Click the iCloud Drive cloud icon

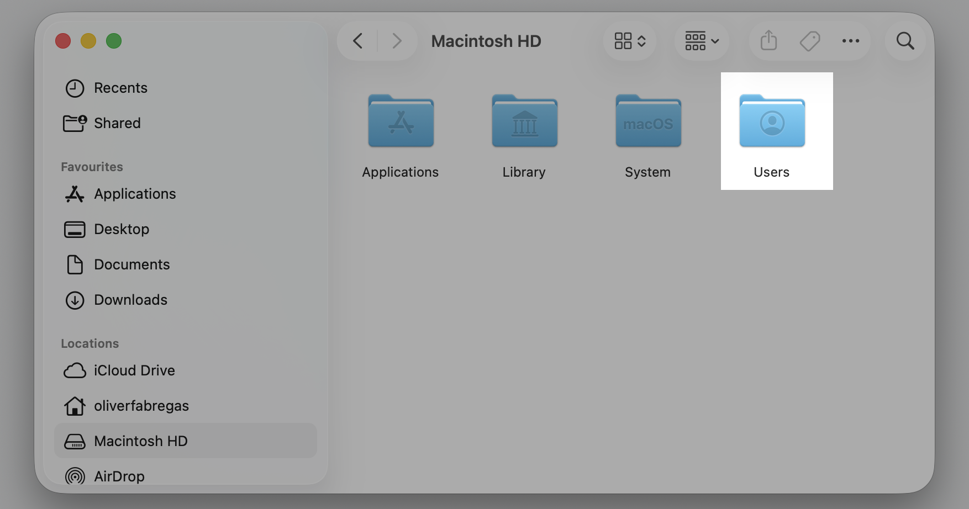75,370
